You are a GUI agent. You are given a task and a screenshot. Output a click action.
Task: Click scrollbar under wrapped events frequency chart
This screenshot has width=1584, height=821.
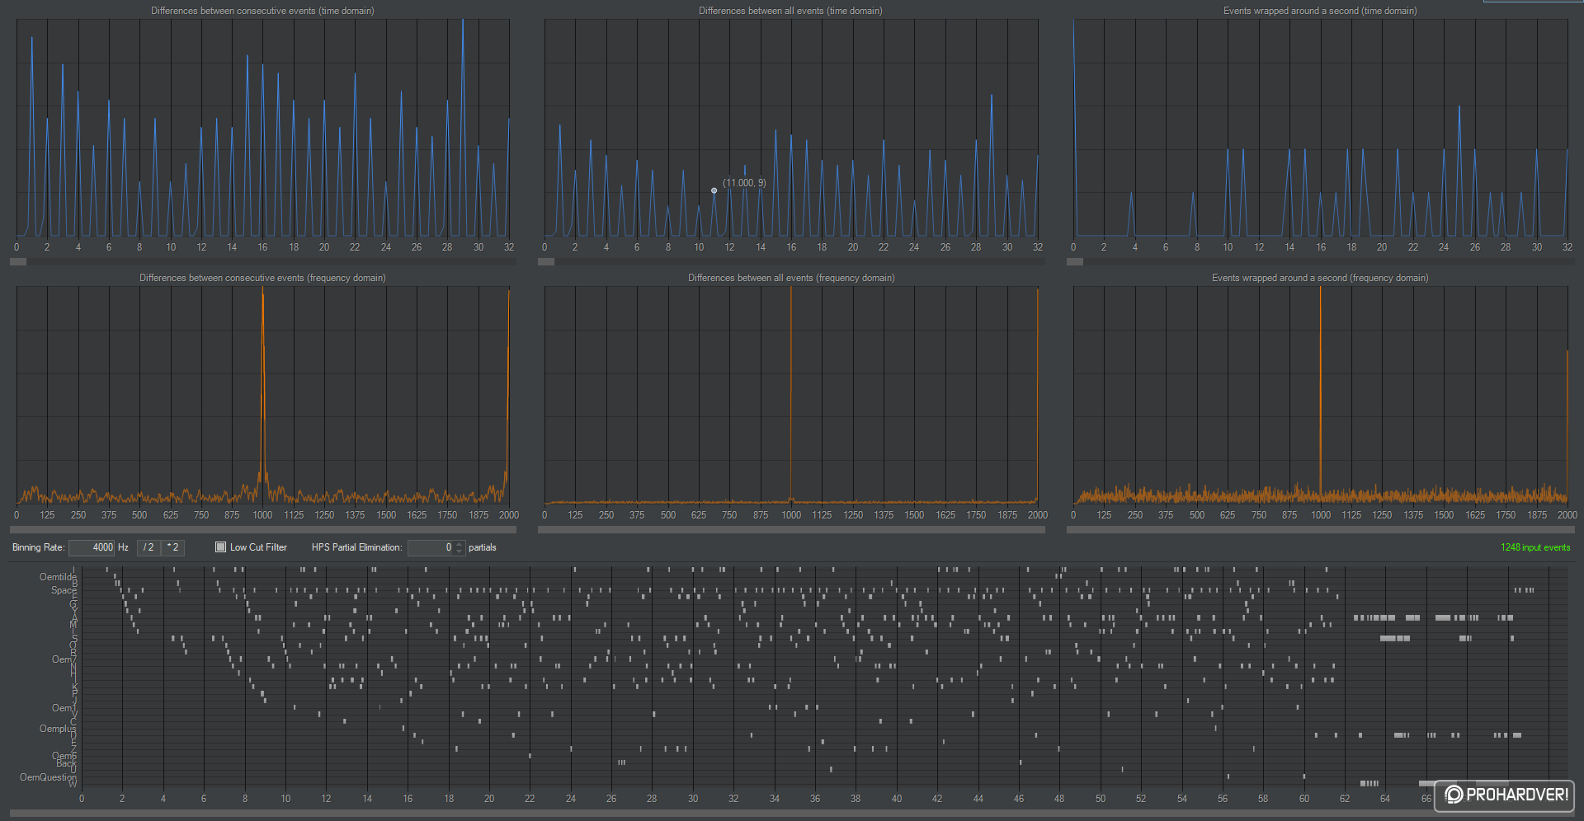click(1320, 530)
